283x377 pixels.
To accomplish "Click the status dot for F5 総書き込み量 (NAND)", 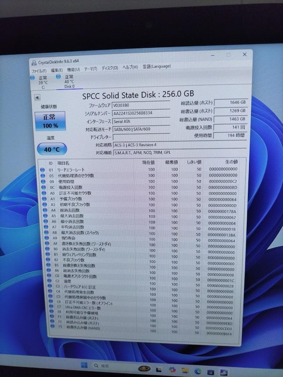I will pyautogui.click(x=52, y=327).
